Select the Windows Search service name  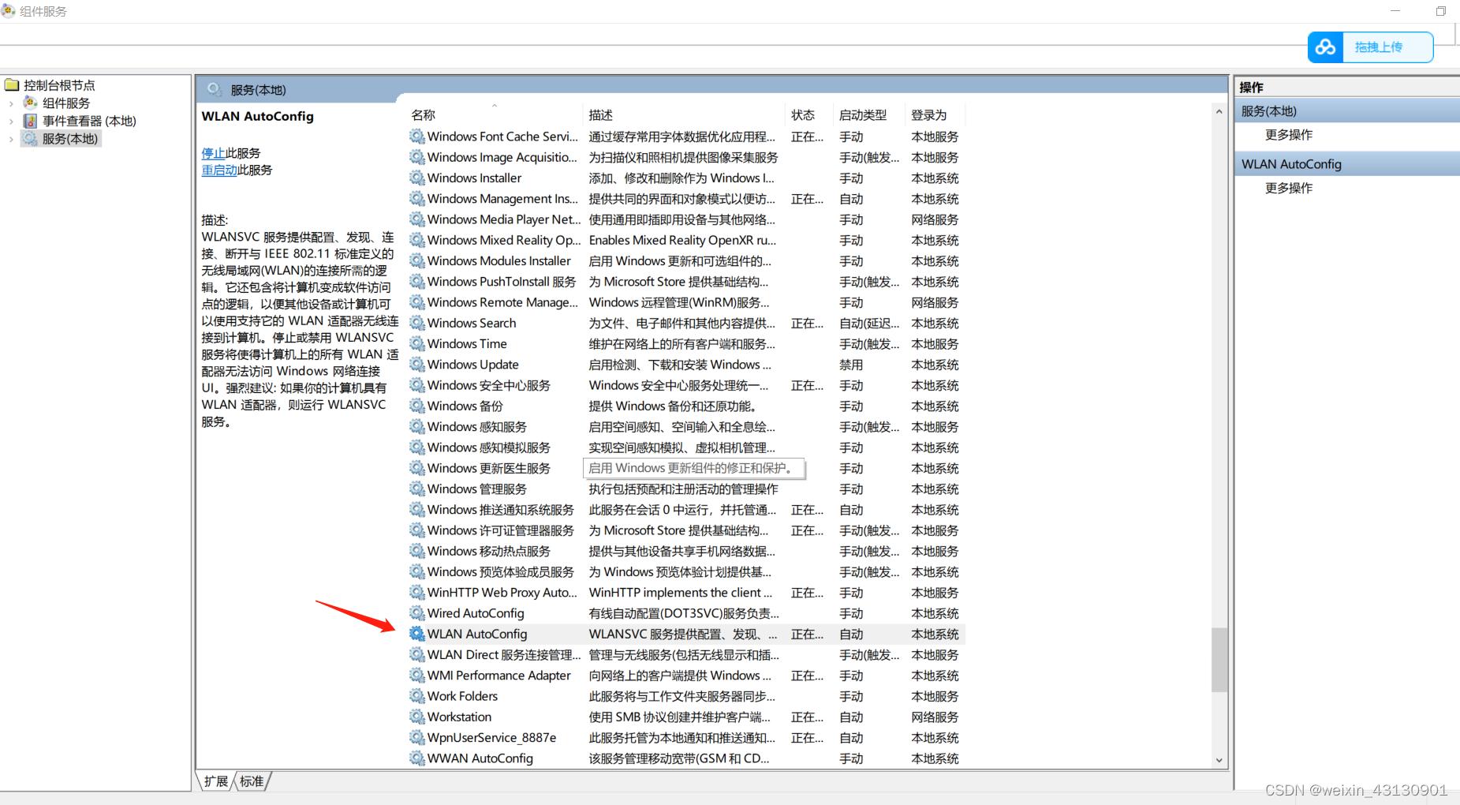coord(472,323)
